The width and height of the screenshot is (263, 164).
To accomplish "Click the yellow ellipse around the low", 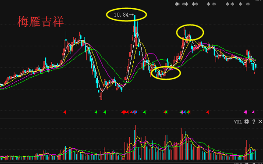I will point(166,73).
